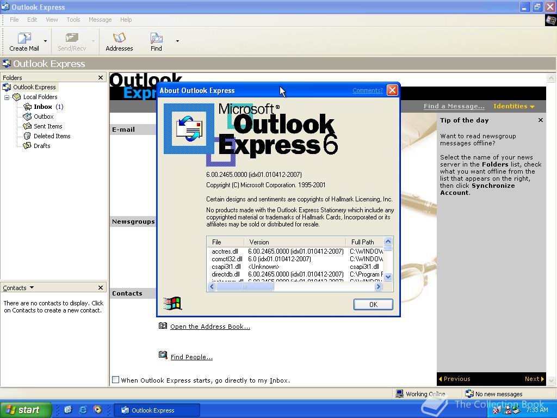This screenshot has height=418, width=557.
Task: Click file list left scroll arrow
Action: coord(212,286)
